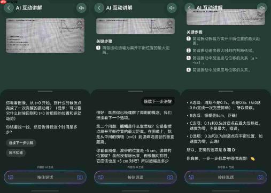Tap the 你真棒 praise line

(x=221, y=158)
